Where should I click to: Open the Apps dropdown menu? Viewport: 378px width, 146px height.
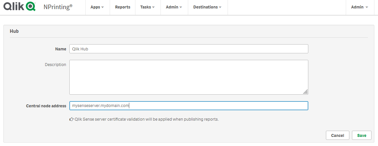coord(97,7)
